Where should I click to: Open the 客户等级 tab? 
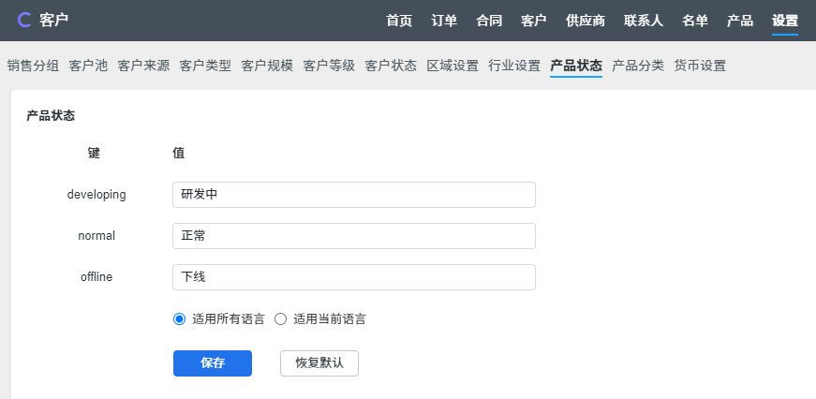(x=329, y=66)
